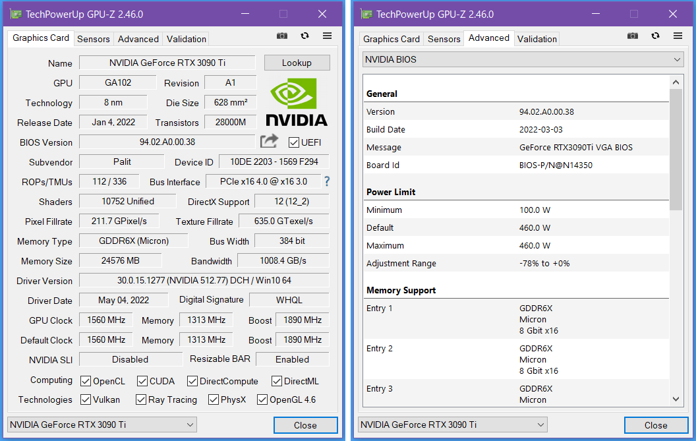Click scrollbar up arrow in Advanced panel
Image resolution: width=696 pixels, height=441 pixels.
coord(676,82)
